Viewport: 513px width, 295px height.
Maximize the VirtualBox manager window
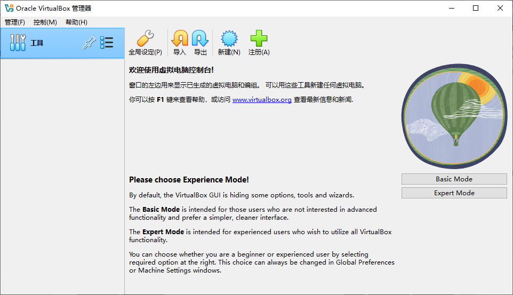click(x=476, y=8)
